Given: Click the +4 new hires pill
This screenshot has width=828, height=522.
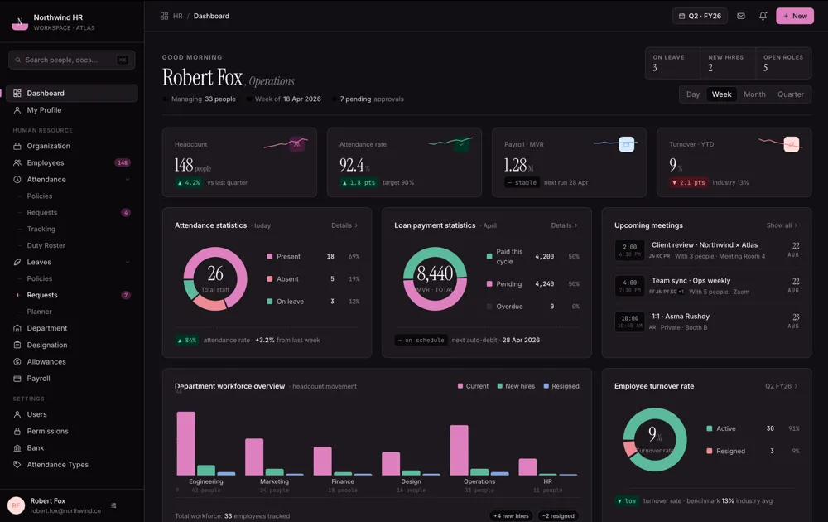Looking at the screenshot, I should (x=511, y=515).
